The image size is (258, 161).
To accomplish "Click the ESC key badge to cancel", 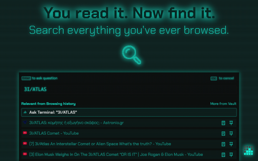I will (214, 78).
